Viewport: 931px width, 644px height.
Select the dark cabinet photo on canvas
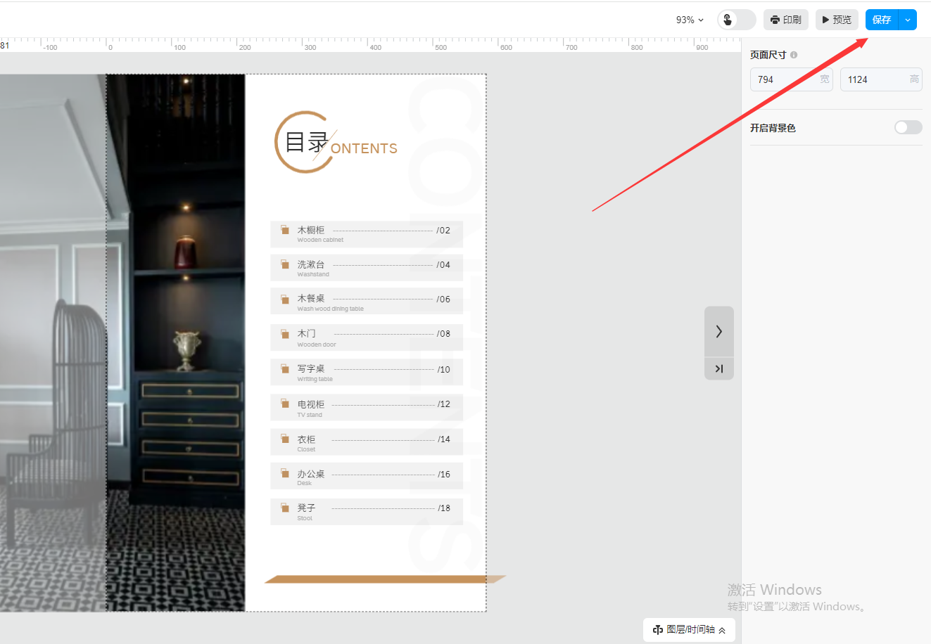(x=175, y=342)
